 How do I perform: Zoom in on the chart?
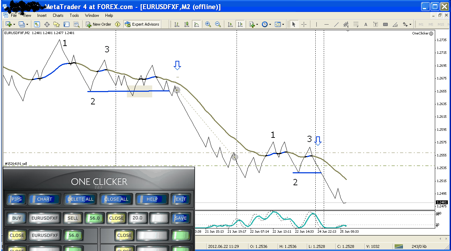coord(208,24)
